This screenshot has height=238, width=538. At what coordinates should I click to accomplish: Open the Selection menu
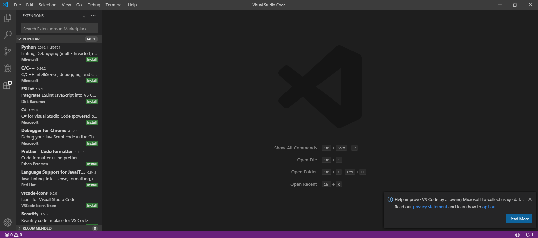47,5
